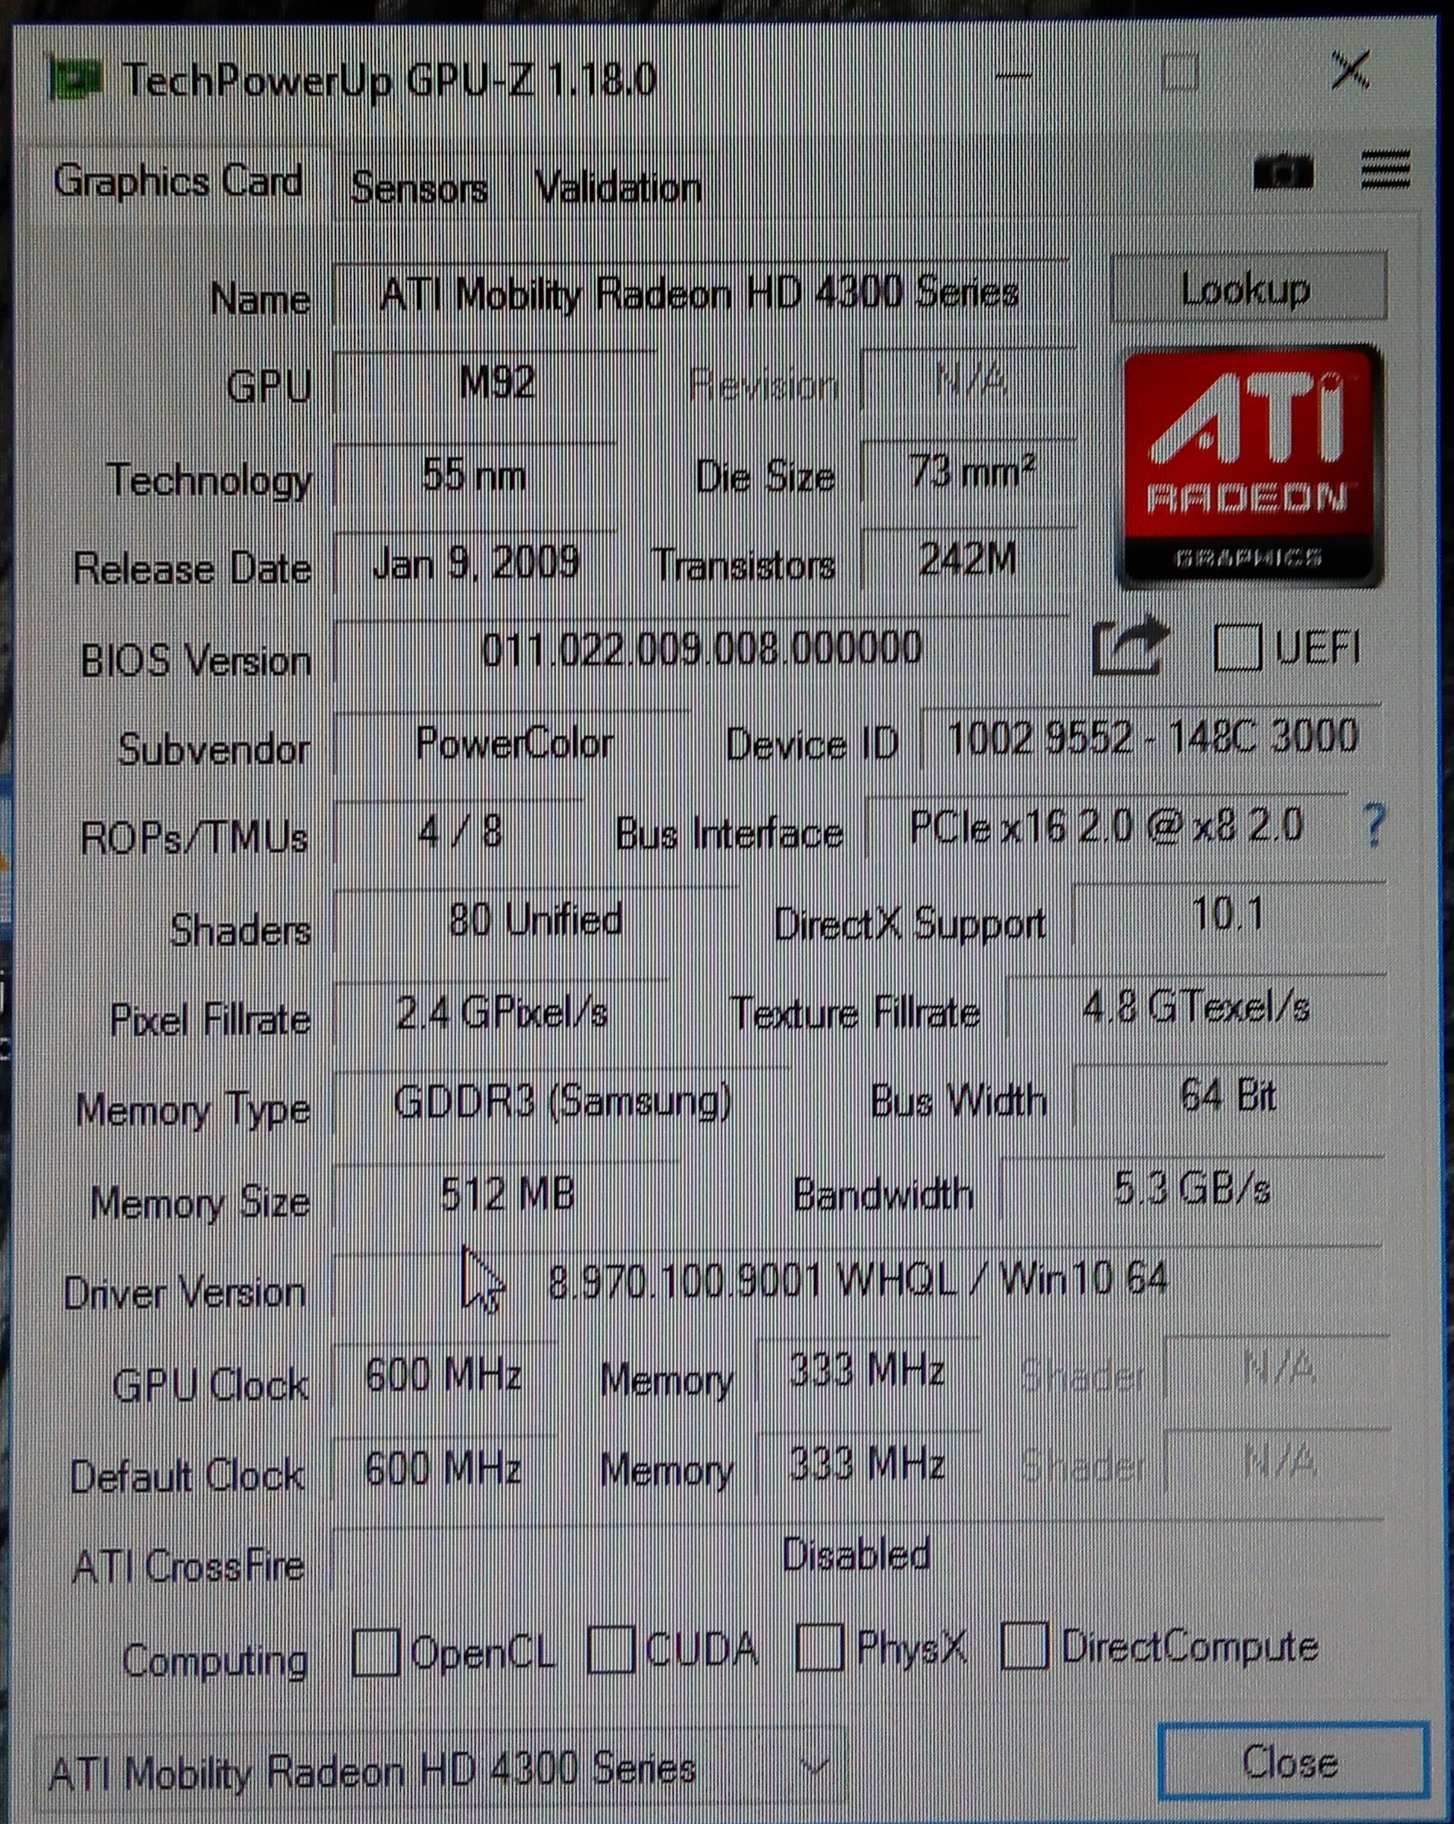This screenshot has width=1454, height=1824.
Task: Click the "Computing" label text
Action: click(215, 1660)
